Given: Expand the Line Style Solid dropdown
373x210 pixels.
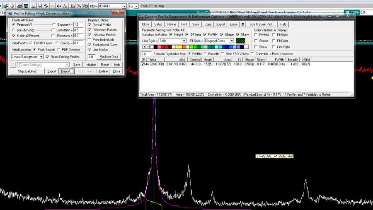Looking at the screenshot, I should [184, 41].
